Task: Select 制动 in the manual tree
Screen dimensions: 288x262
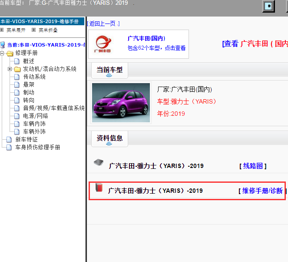Action: click(29, 92)
